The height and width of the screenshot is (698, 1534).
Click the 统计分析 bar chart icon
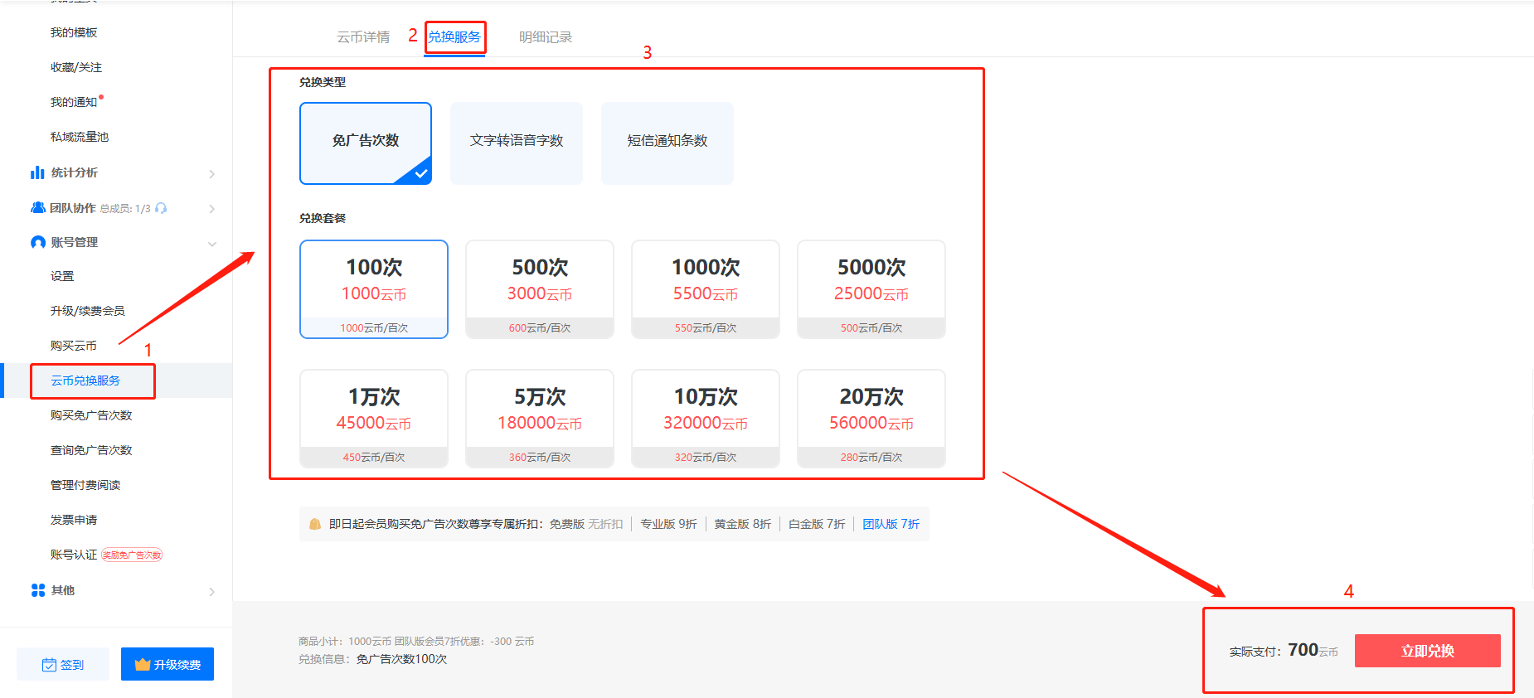(x=37, y=172)
